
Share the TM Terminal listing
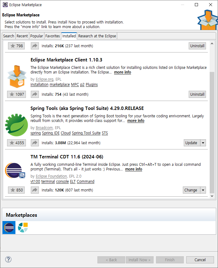35,190
